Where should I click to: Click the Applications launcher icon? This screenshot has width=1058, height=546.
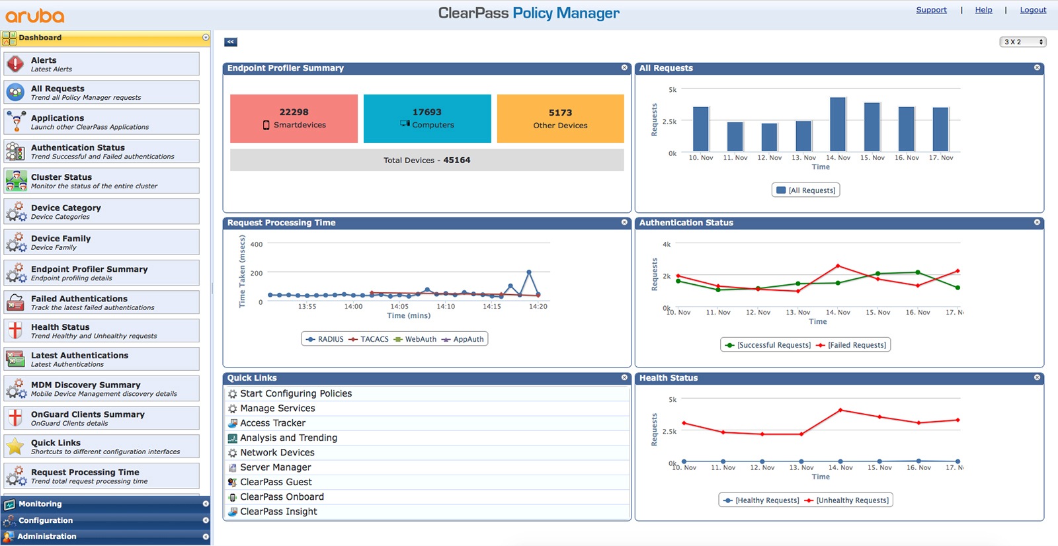click(15, 122)
